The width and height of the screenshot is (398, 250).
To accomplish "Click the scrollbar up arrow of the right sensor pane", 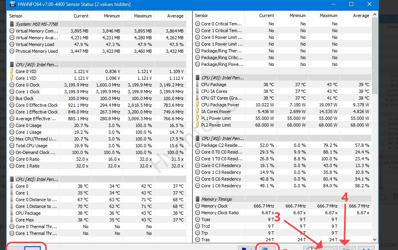I will click(x=375, y=15).
